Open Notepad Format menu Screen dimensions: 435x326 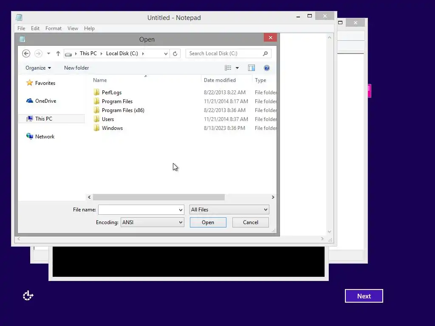[x=53, y=28]
